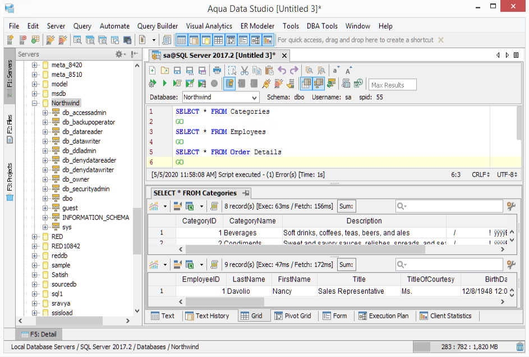Switch to the Execution Plan tab

point(384,316)
